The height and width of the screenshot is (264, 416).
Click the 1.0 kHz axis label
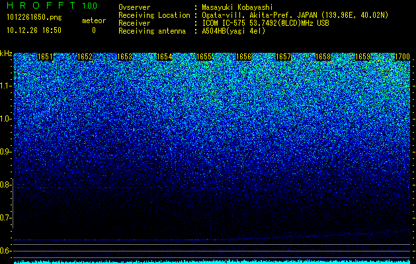pos(5,119)
